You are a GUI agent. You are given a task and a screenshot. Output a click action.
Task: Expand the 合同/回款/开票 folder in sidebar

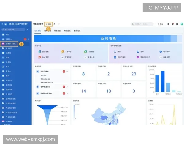(x=10, y=112)
